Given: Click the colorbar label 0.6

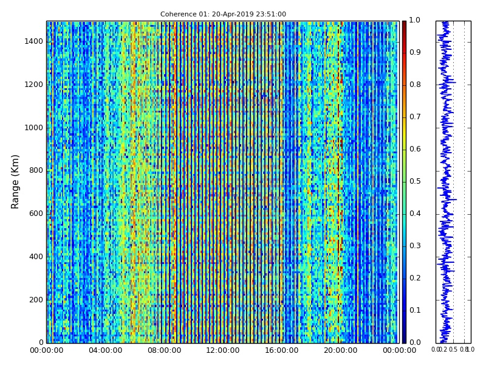Looking at the screenshot, I should pyautogui.click(x=415, y=149).
